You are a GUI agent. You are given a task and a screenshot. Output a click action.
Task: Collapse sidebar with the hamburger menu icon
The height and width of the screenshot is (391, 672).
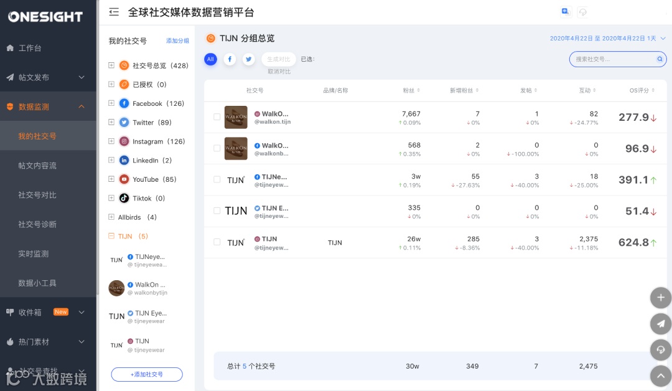click(x=114, y=12)
